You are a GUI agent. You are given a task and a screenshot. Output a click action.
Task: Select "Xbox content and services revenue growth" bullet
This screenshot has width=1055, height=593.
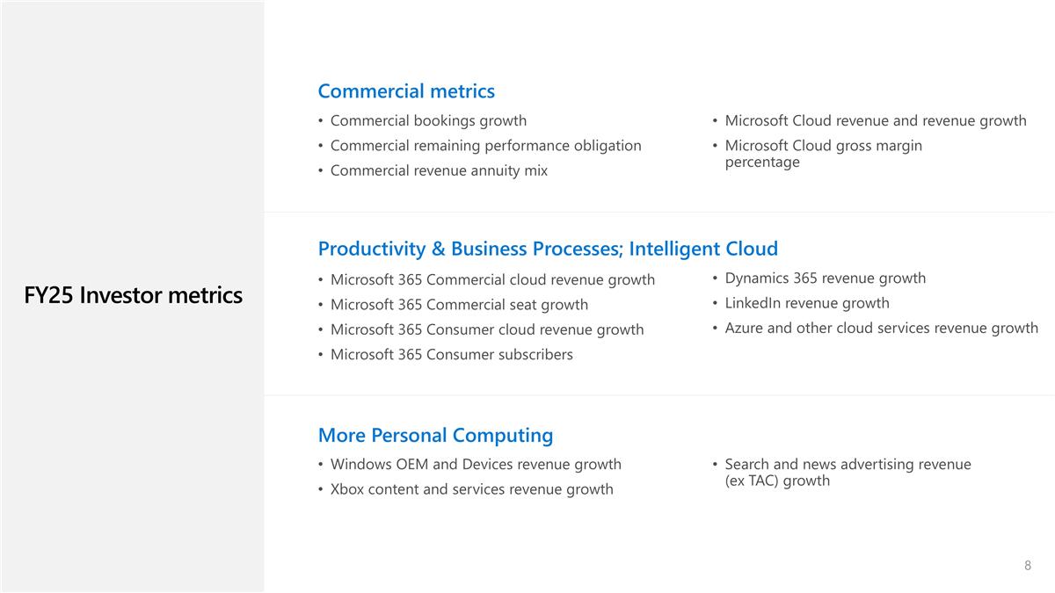[471, 489]
